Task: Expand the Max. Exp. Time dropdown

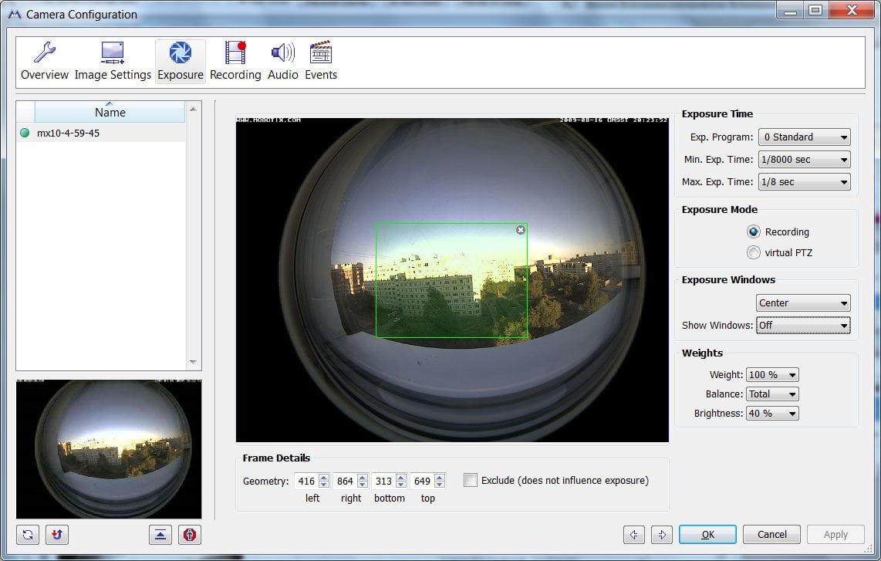Action: pos(804,181)
